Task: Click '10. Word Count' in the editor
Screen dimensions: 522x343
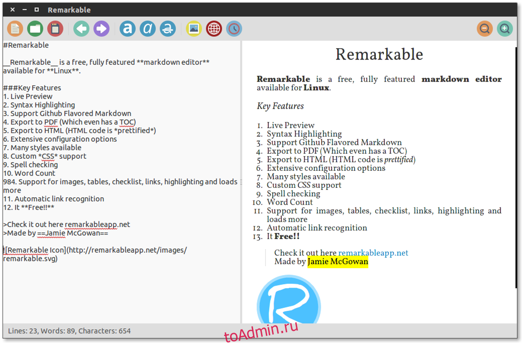Action: click(29, 173)
